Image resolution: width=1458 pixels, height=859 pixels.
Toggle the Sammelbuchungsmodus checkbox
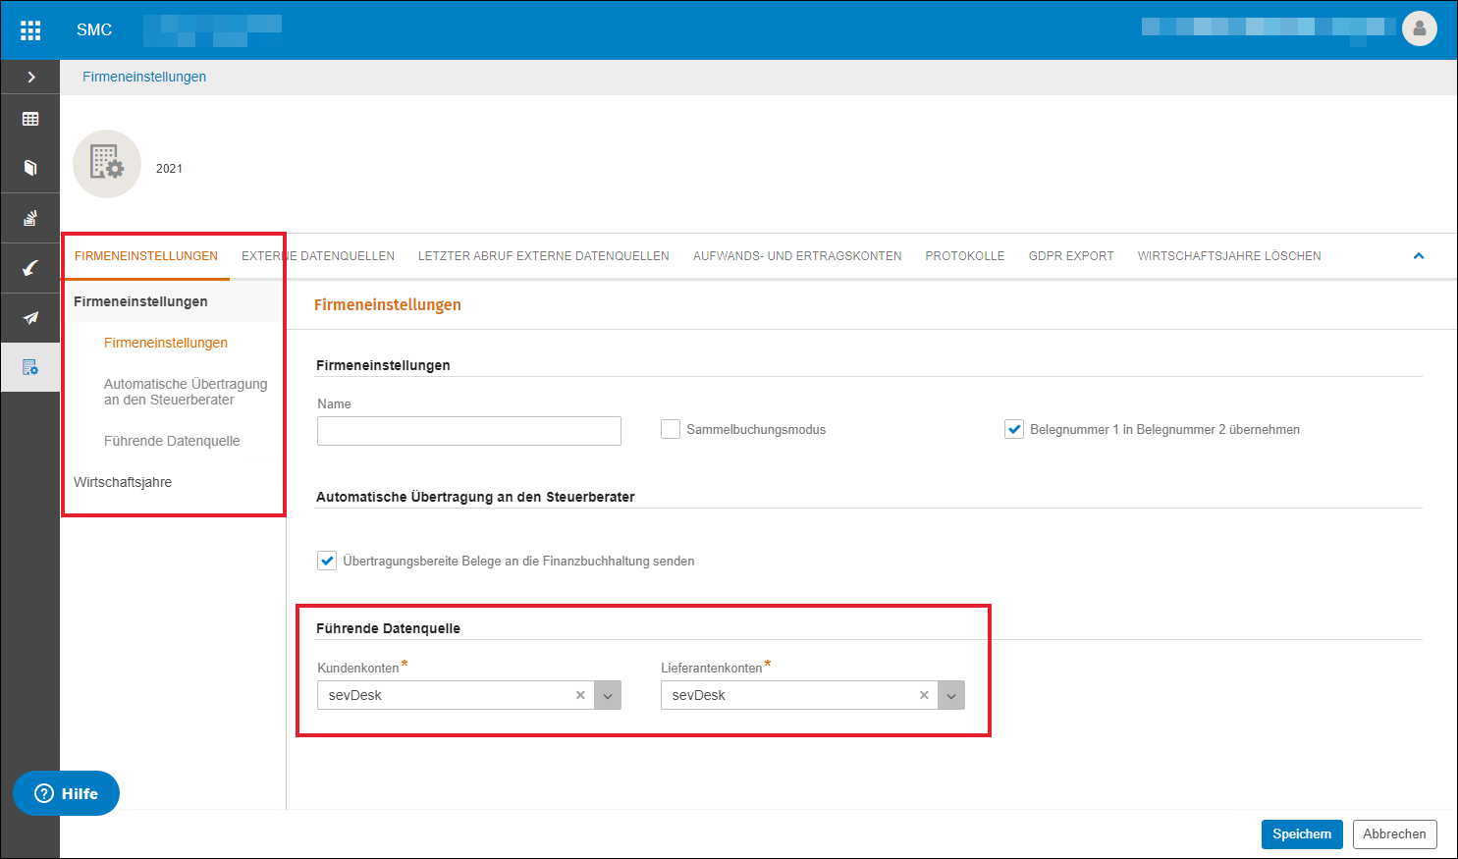pos(671,429)
